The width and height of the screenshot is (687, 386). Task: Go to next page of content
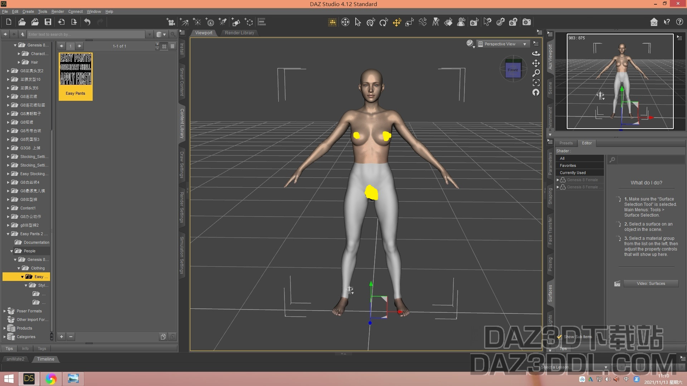click(x=79, y=46)
